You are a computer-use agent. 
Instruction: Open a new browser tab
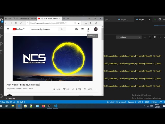[x=64, y=19]
